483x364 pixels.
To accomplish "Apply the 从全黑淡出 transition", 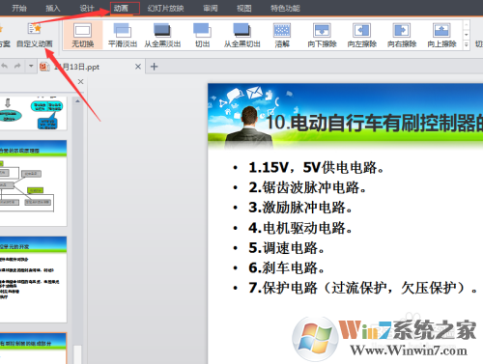I will 162,35.
